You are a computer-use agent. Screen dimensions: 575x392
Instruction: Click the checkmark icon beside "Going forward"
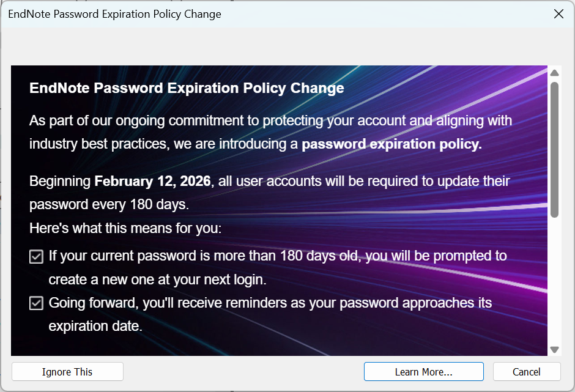point(36,303)
